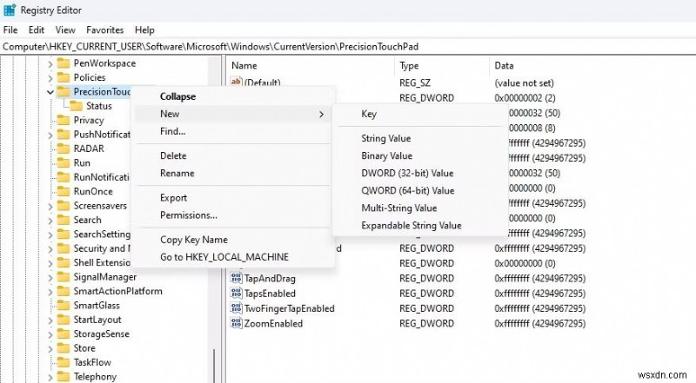Create a new Multi-String Value
696x383 pixels.
[x=420, y=208]
